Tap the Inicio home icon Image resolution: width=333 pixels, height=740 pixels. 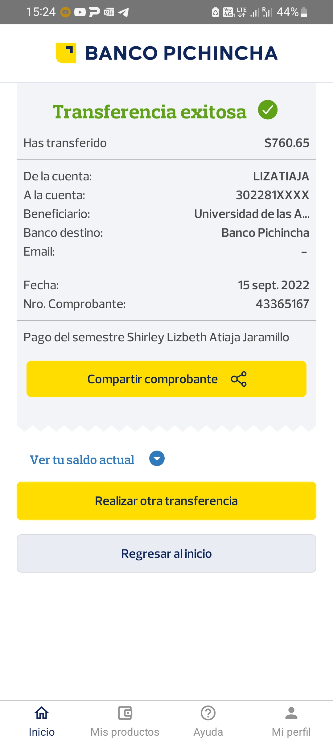tap(42, 713)
